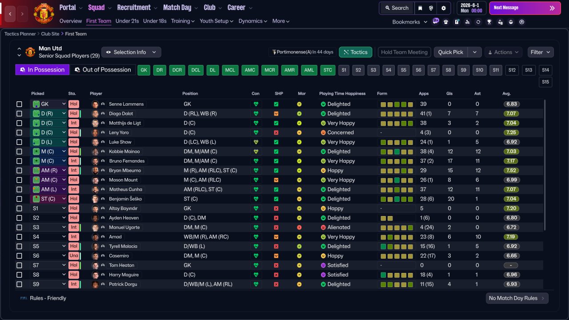Tick the checkbox for Altay Bayindir

(x=19, y=208)
